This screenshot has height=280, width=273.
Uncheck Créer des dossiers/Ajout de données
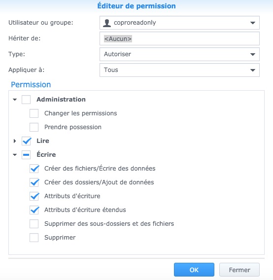(x=34, y=182)
